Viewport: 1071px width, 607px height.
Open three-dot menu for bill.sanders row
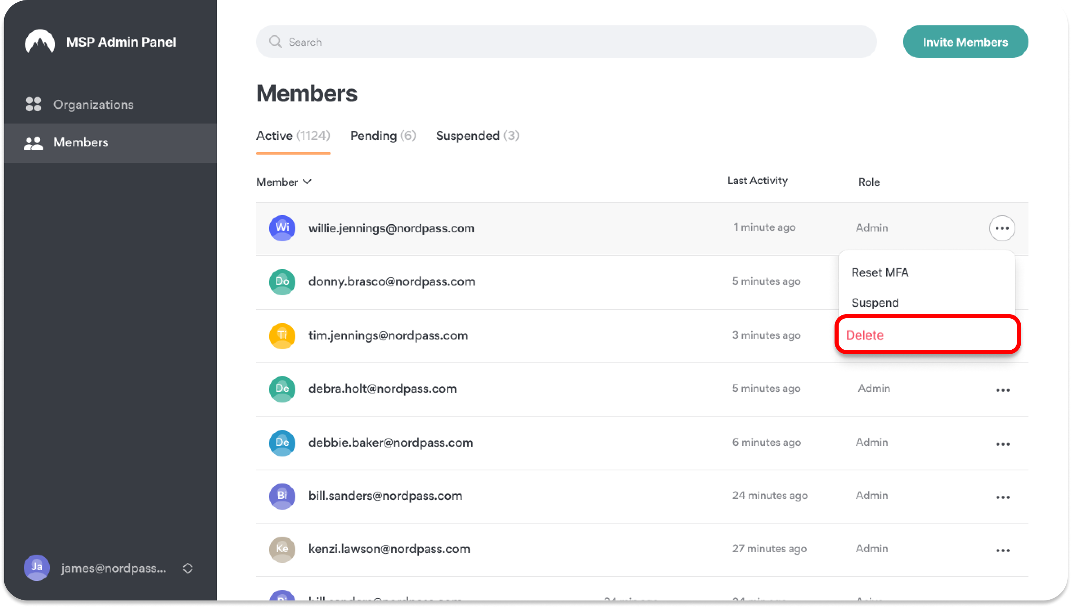click(x=1003, y=497)
